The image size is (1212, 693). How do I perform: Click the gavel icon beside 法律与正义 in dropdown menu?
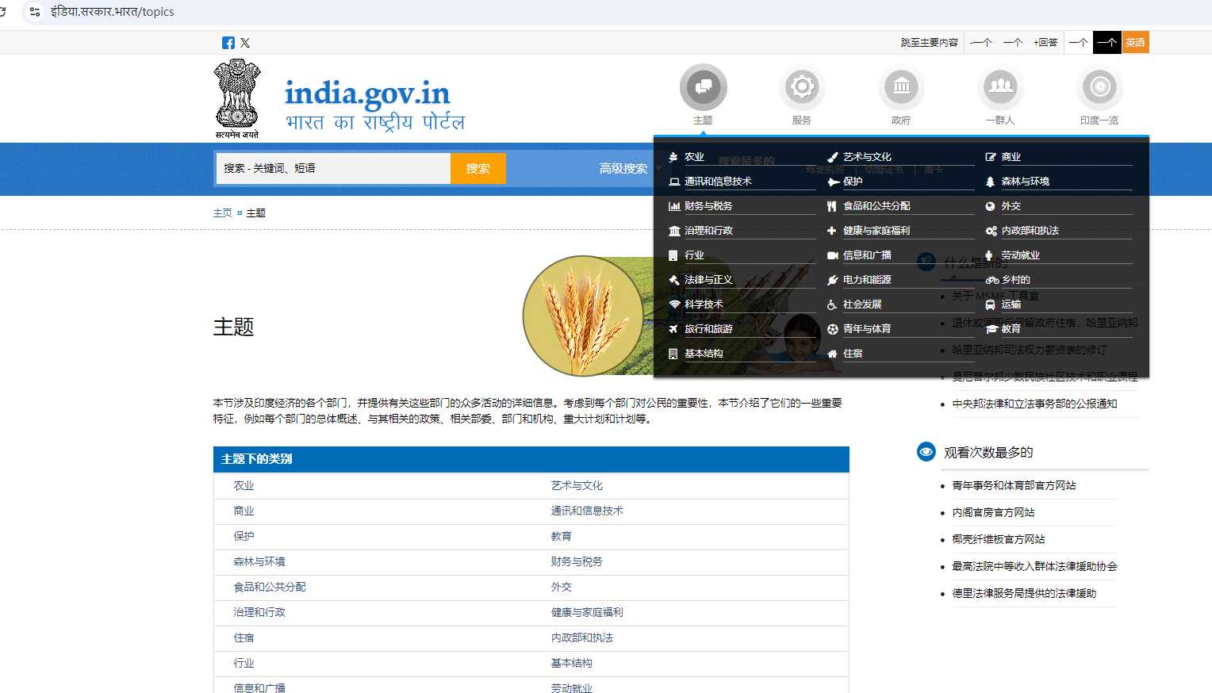674,280
